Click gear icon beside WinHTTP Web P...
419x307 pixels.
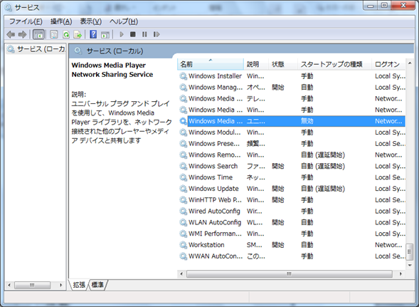(x=183, y=199)
